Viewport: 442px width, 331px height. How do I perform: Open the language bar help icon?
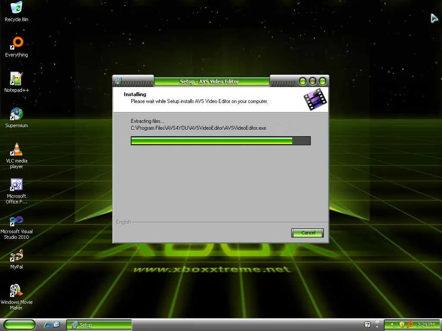(x=367, y=325)
